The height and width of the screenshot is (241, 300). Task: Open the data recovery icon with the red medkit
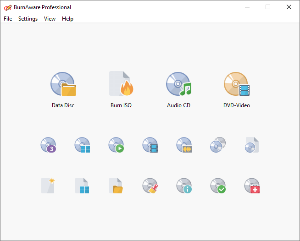(252, 186)
